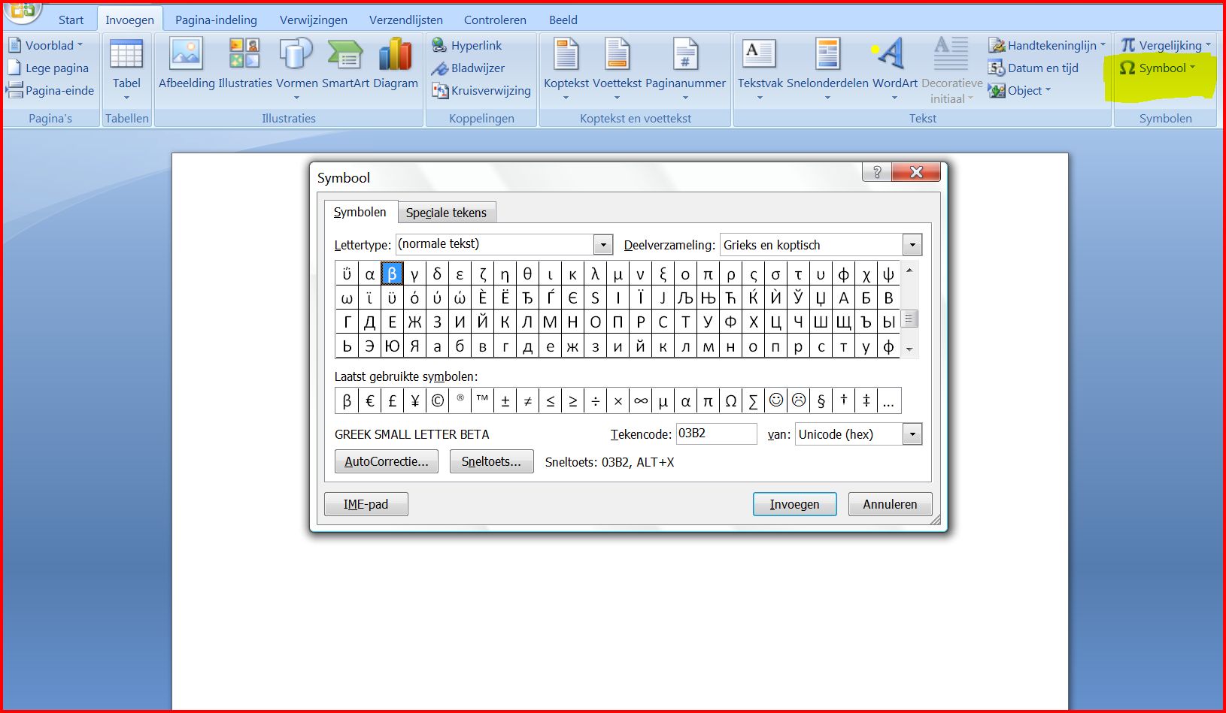The width and height of the screenshot is (1226, 713).
Task: Pick the pound sign from recent symbols
Action: (x=392, y=401)
